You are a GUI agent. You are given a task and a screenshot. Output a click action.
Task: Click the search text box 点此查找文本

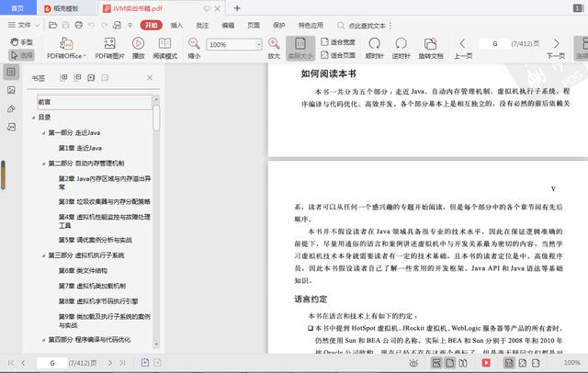coord(367,26)
